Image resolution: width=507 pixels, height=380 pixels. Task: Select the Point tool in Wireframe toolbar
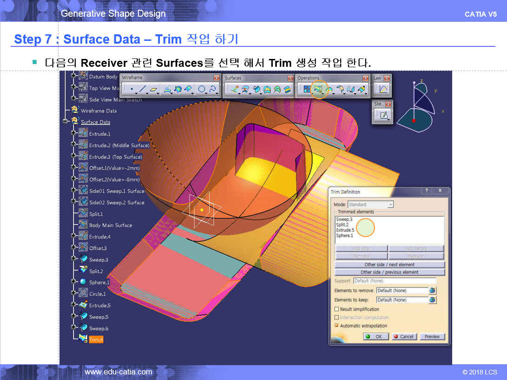[x=132, y=90]
